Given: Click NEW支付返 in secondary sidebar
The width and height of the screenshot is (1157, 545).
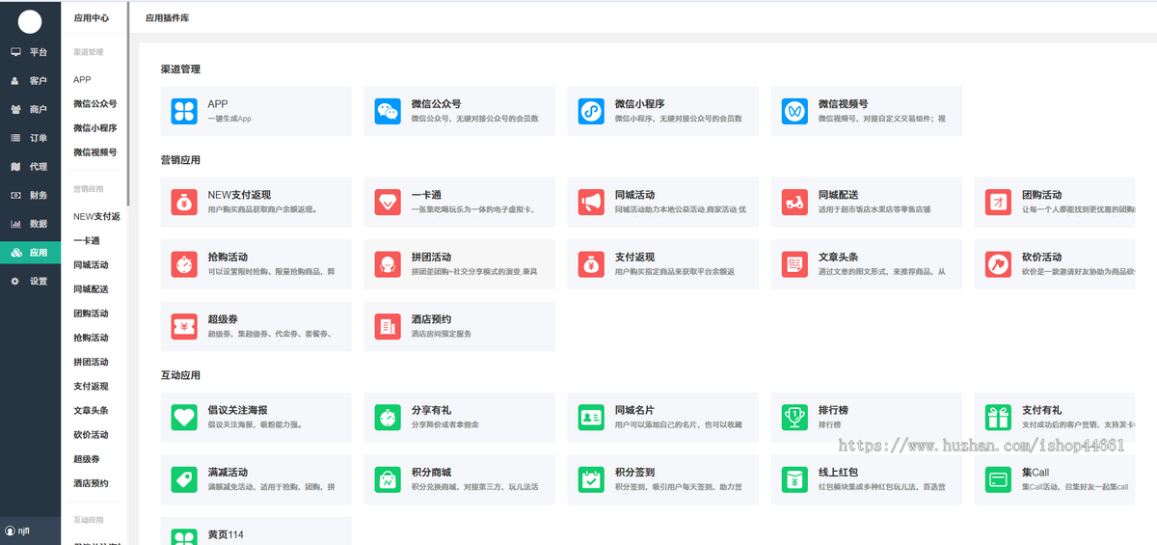Looking at the screenshot, I should (96, 217).
